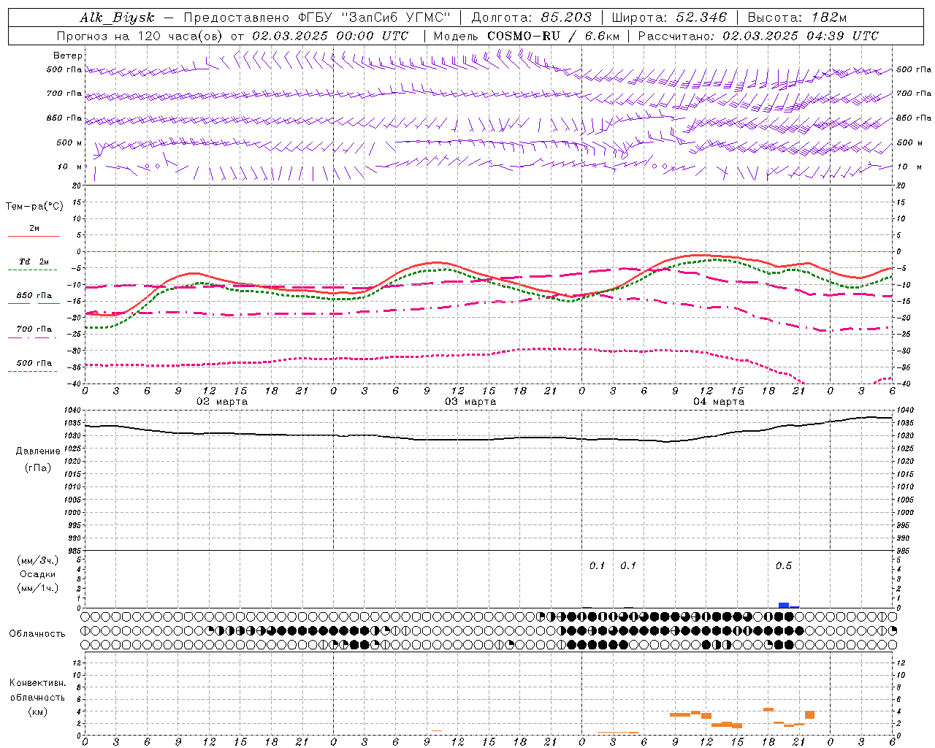Click the (км) unit label
This screenshot has height=748, width=935.
tap(38, 711)
